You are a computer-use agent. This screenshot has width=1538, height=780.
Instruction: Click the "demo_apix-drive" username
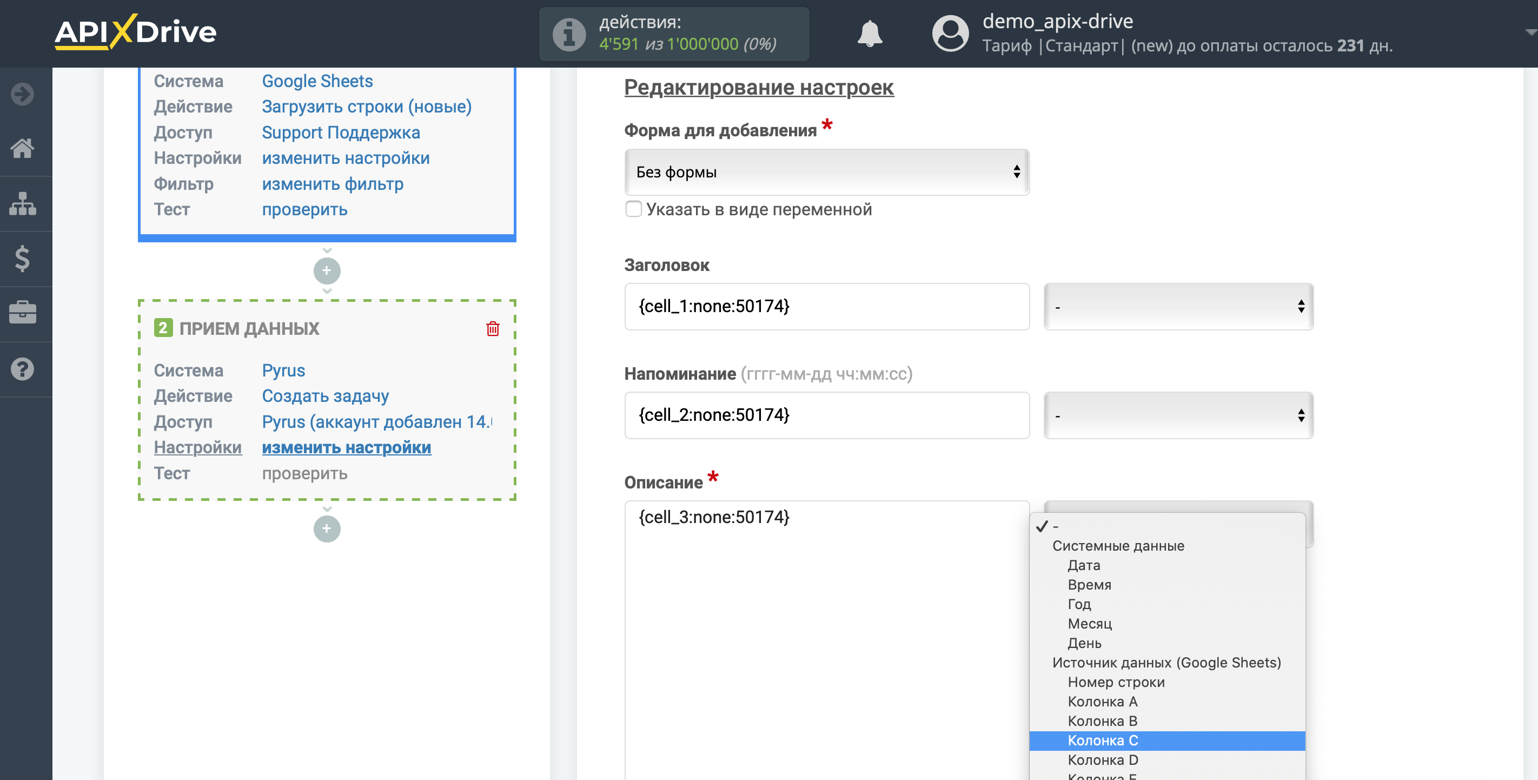pyautogui.click(x=1057, y=21)
